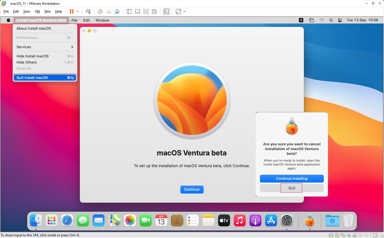Choose Quit Install macOS
The width and height of the screenshot is (384, 238).
pyautogui.click(x=45, y=78)
